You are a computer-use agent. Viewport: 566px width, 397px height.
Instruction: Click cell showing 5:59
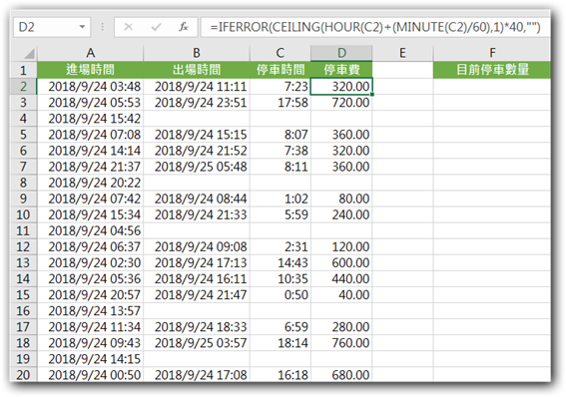tap(281, 214)
